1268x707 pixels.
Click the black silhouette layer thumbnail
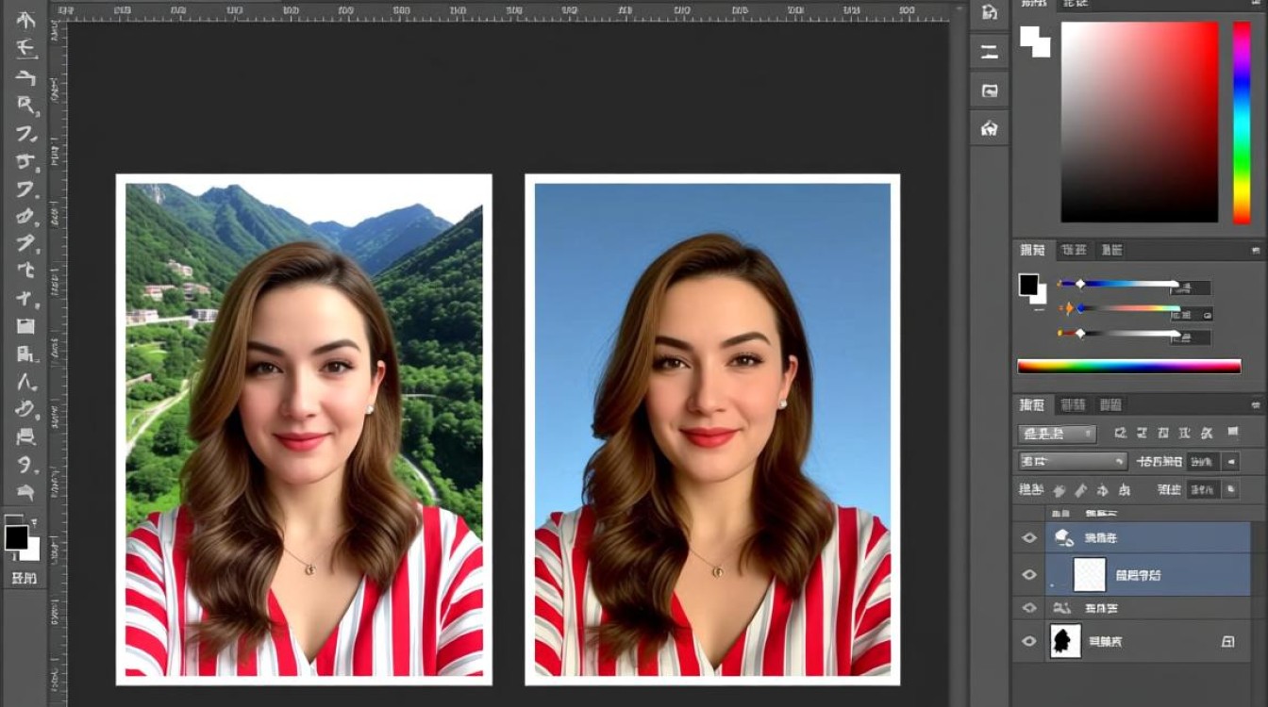tap(1065, 641)
